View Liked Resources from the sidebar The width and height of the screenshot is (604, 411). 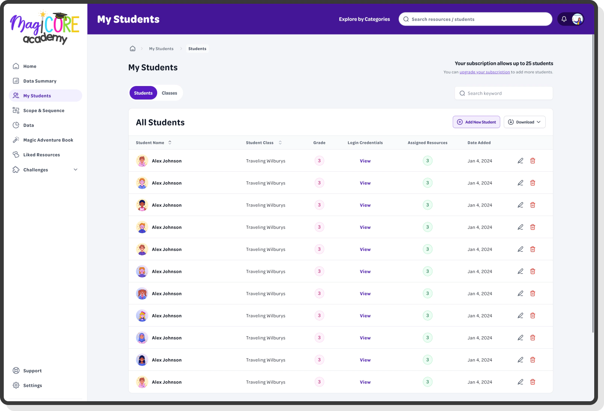[x=41, y=154]
